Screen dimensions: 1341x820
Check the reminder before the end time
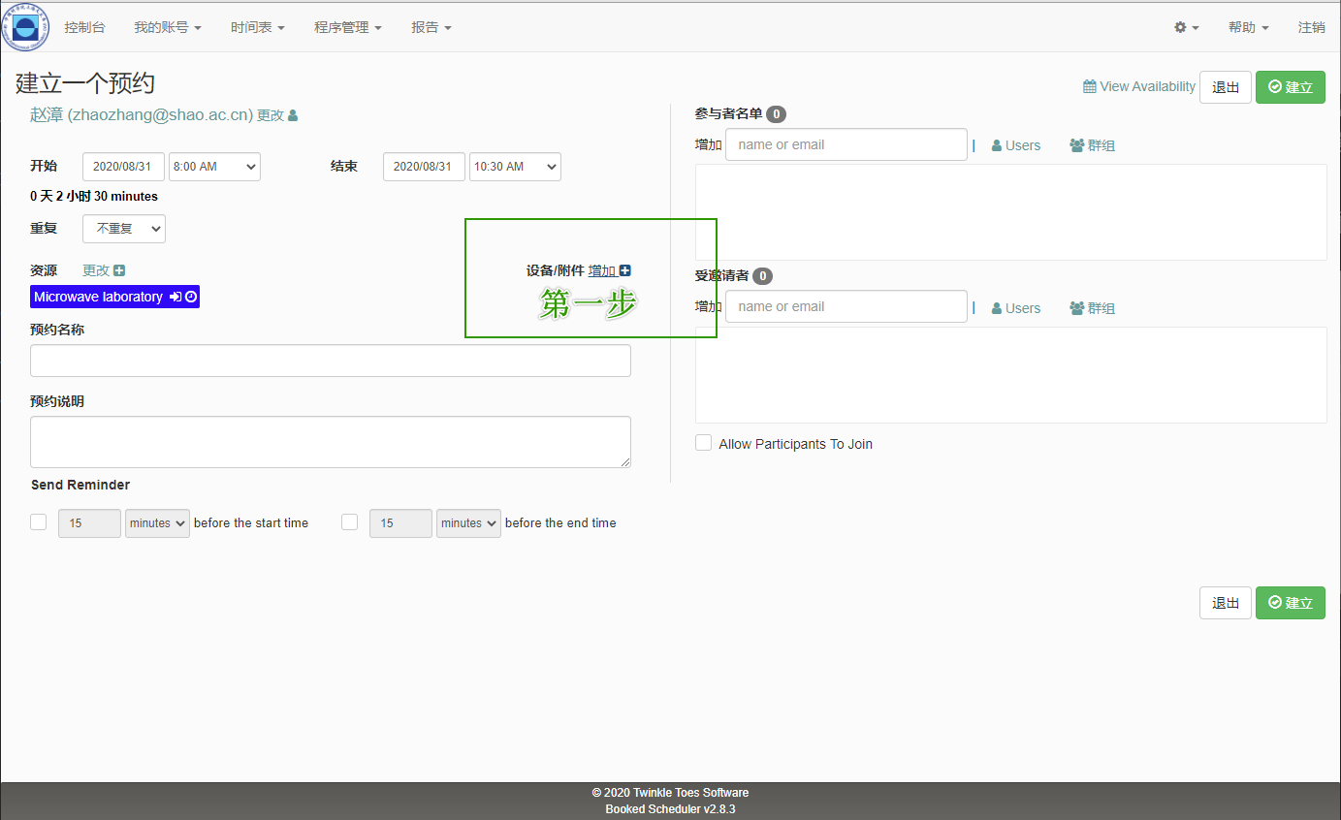coord(350,522)
